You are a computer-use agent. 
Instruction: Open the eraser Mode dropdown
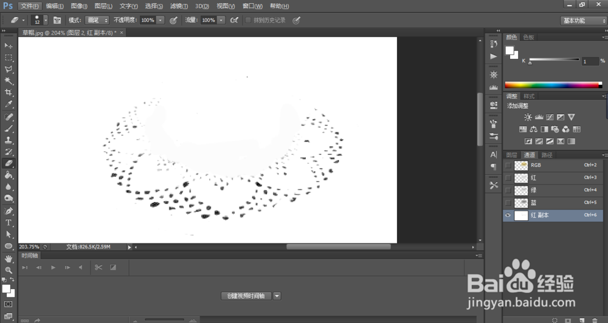click(x=97, y=20)
